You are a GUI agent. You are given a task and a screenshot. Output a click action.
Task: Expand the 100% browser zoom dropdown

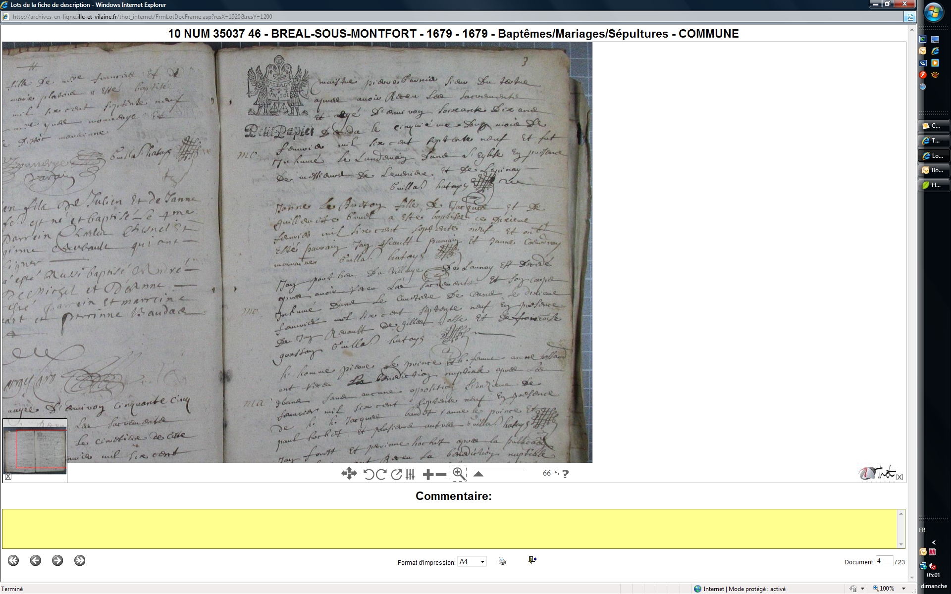904,589
